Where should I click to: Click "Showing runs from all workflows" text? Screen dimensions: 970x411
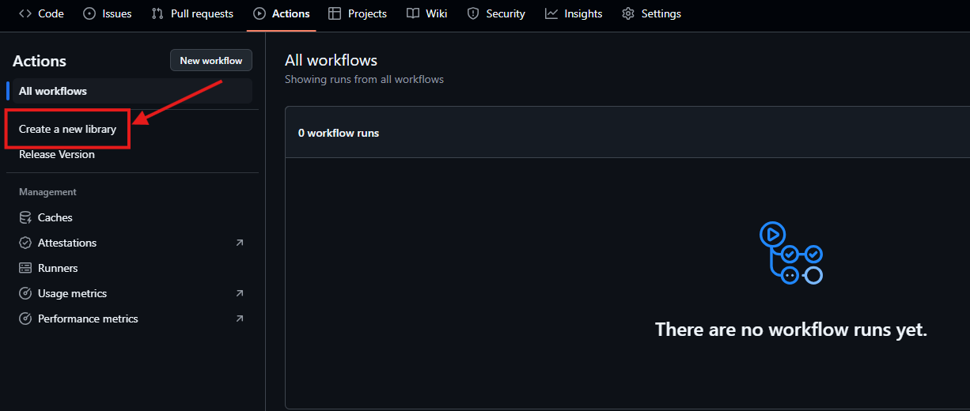click(364, 79)
